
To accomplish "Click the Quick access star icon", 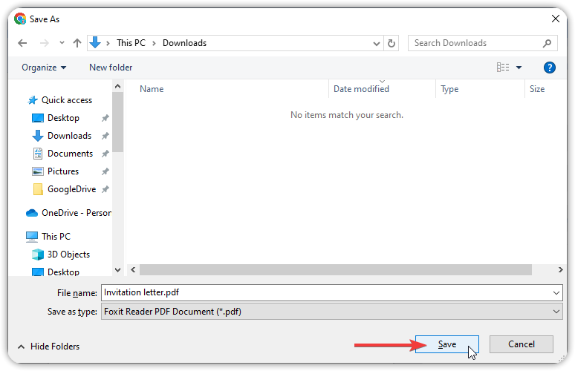I will point(33,100).
